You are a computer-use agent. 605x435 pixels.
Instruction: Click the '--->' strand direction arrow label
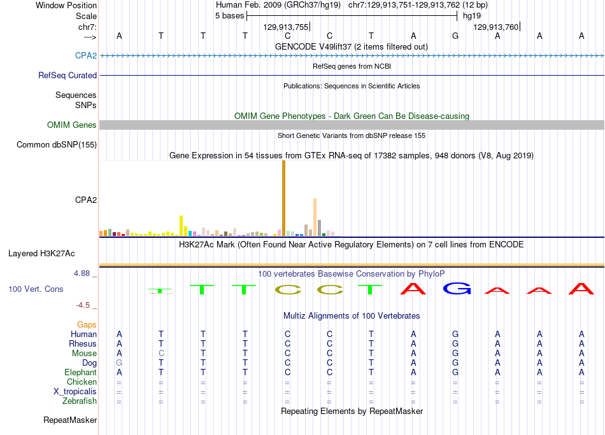click(90, 37)
